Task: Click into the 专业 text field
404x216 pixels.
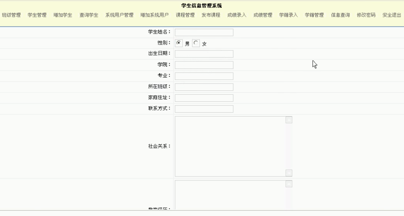Action: (204, 76)
